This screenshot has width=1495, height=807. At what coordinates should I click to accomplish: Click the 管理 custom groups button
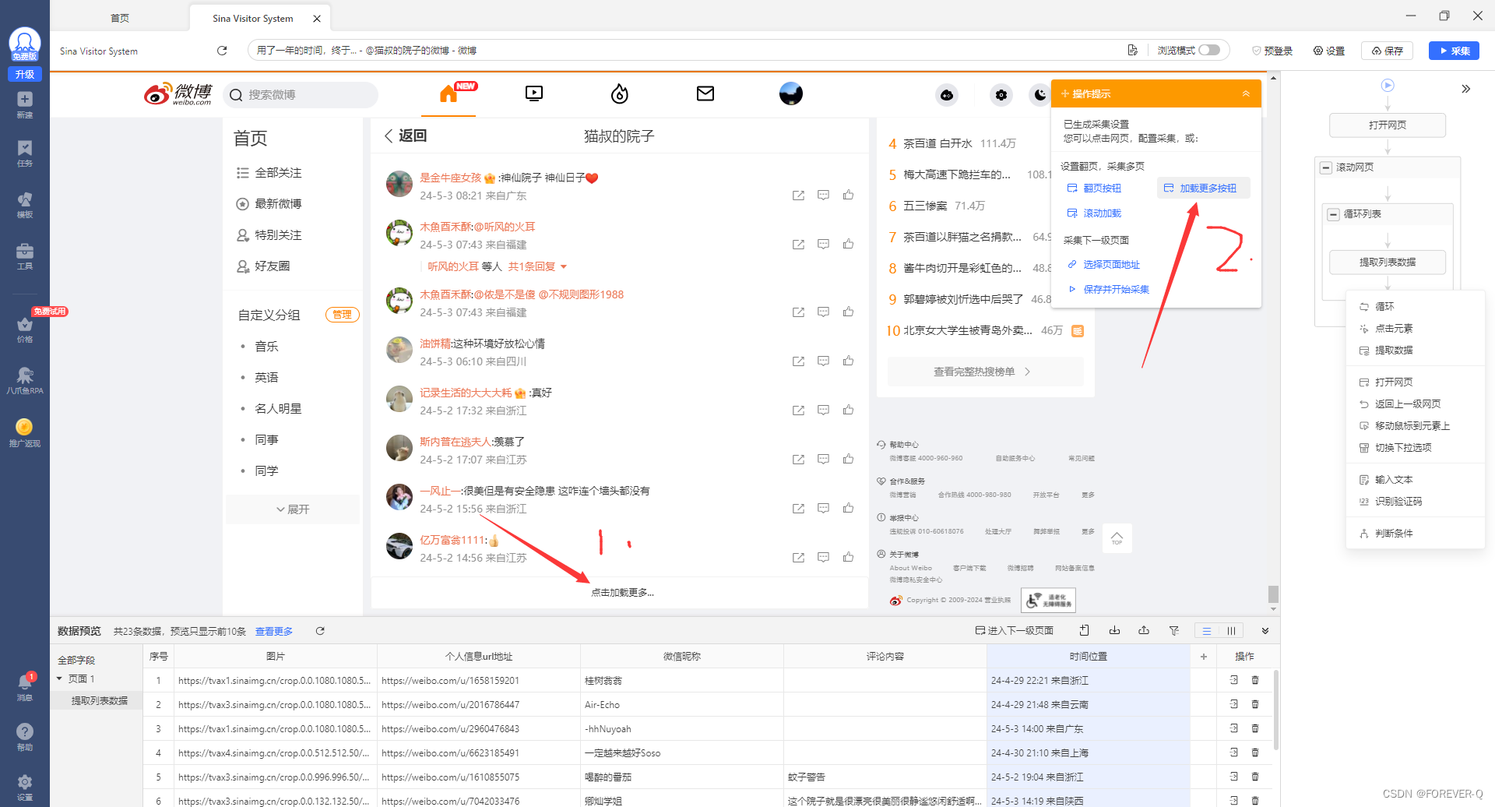coord(342,315)
